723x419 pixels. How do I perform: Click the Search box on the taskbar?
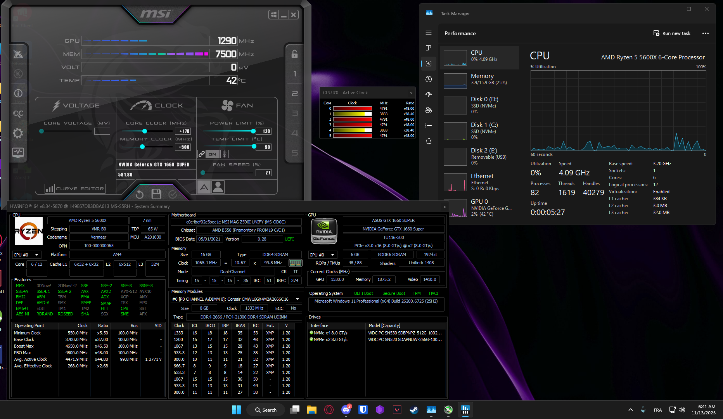[x=266, y=410]
